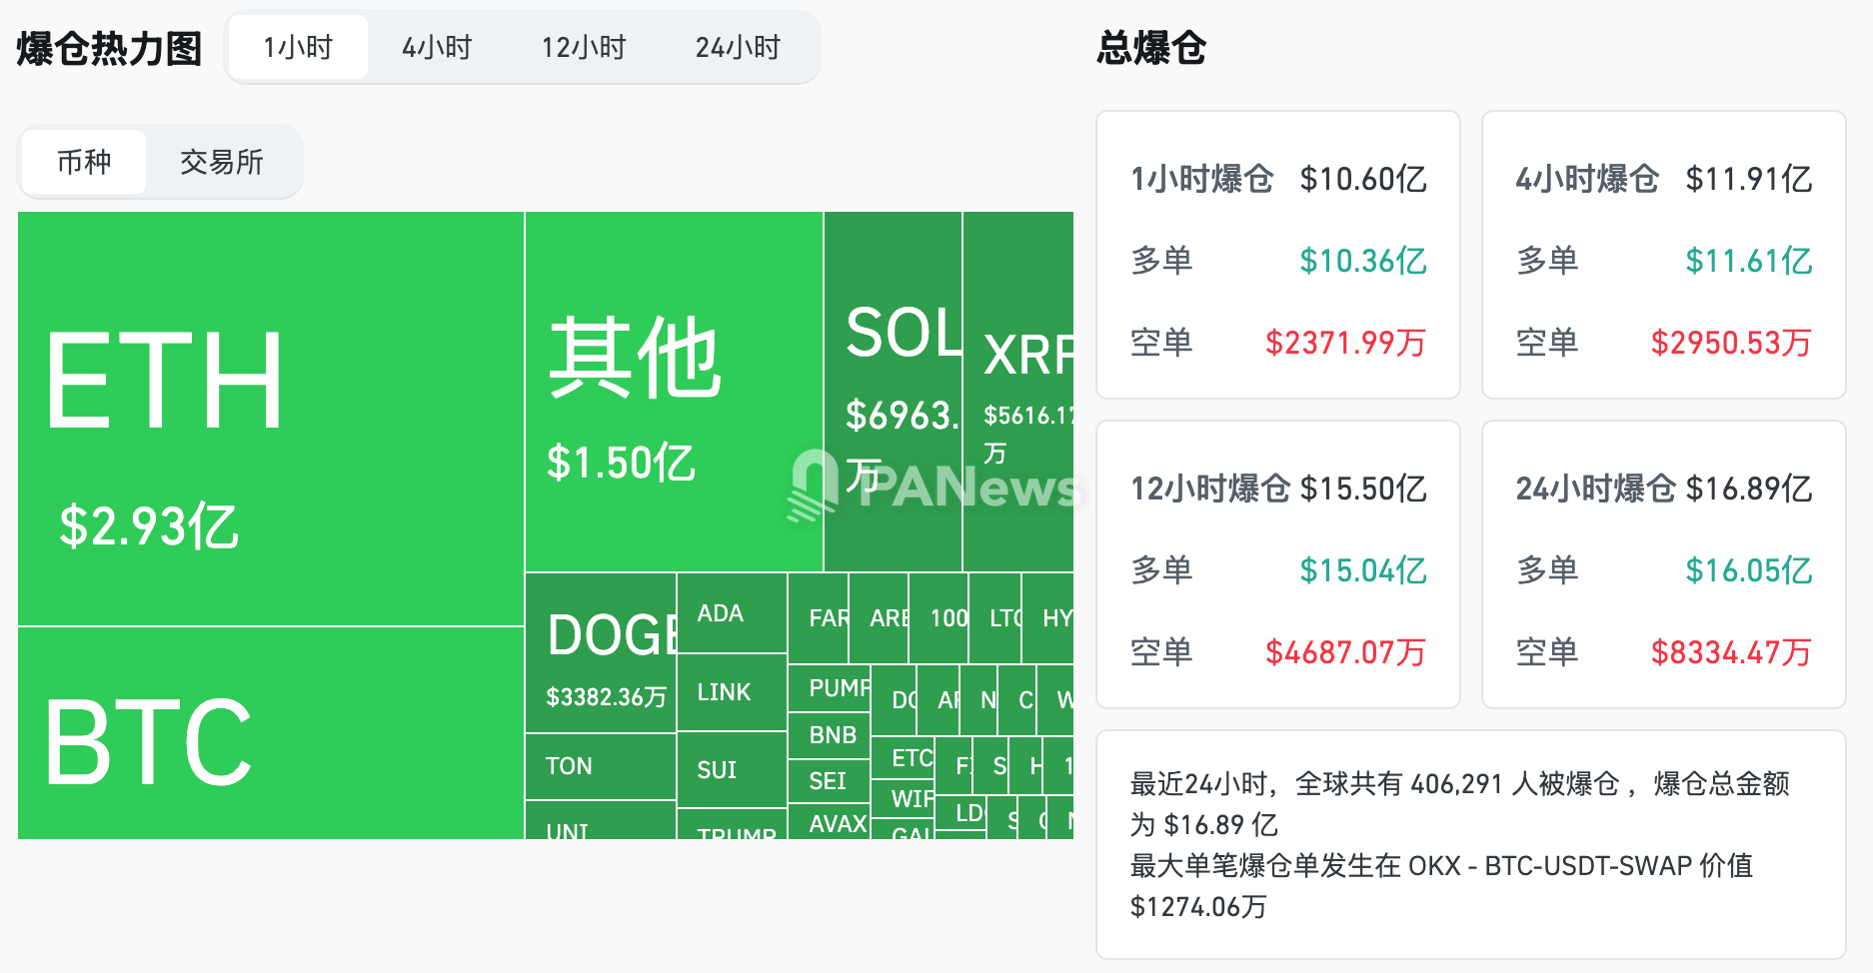This screenshot has height=973, width=1873.
Task: Select the SOL heatmap tile
Action: point(893,392)
